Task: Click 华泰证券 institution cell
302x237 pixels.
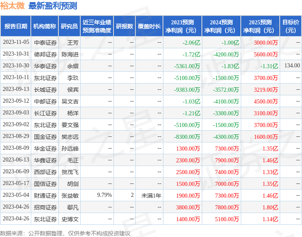Action: tap(45, 66)
